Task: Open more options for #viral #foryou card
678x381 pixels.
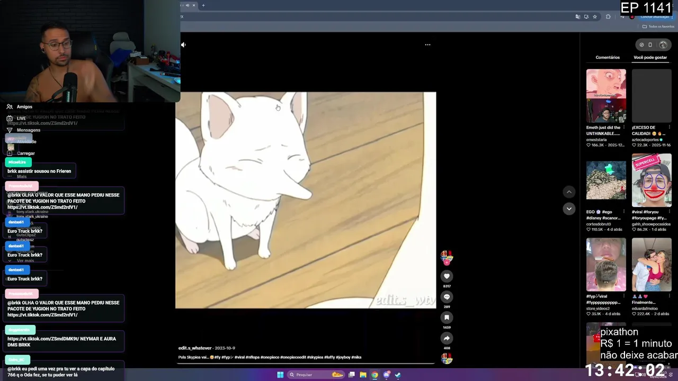Action: [x=669, y=212]
